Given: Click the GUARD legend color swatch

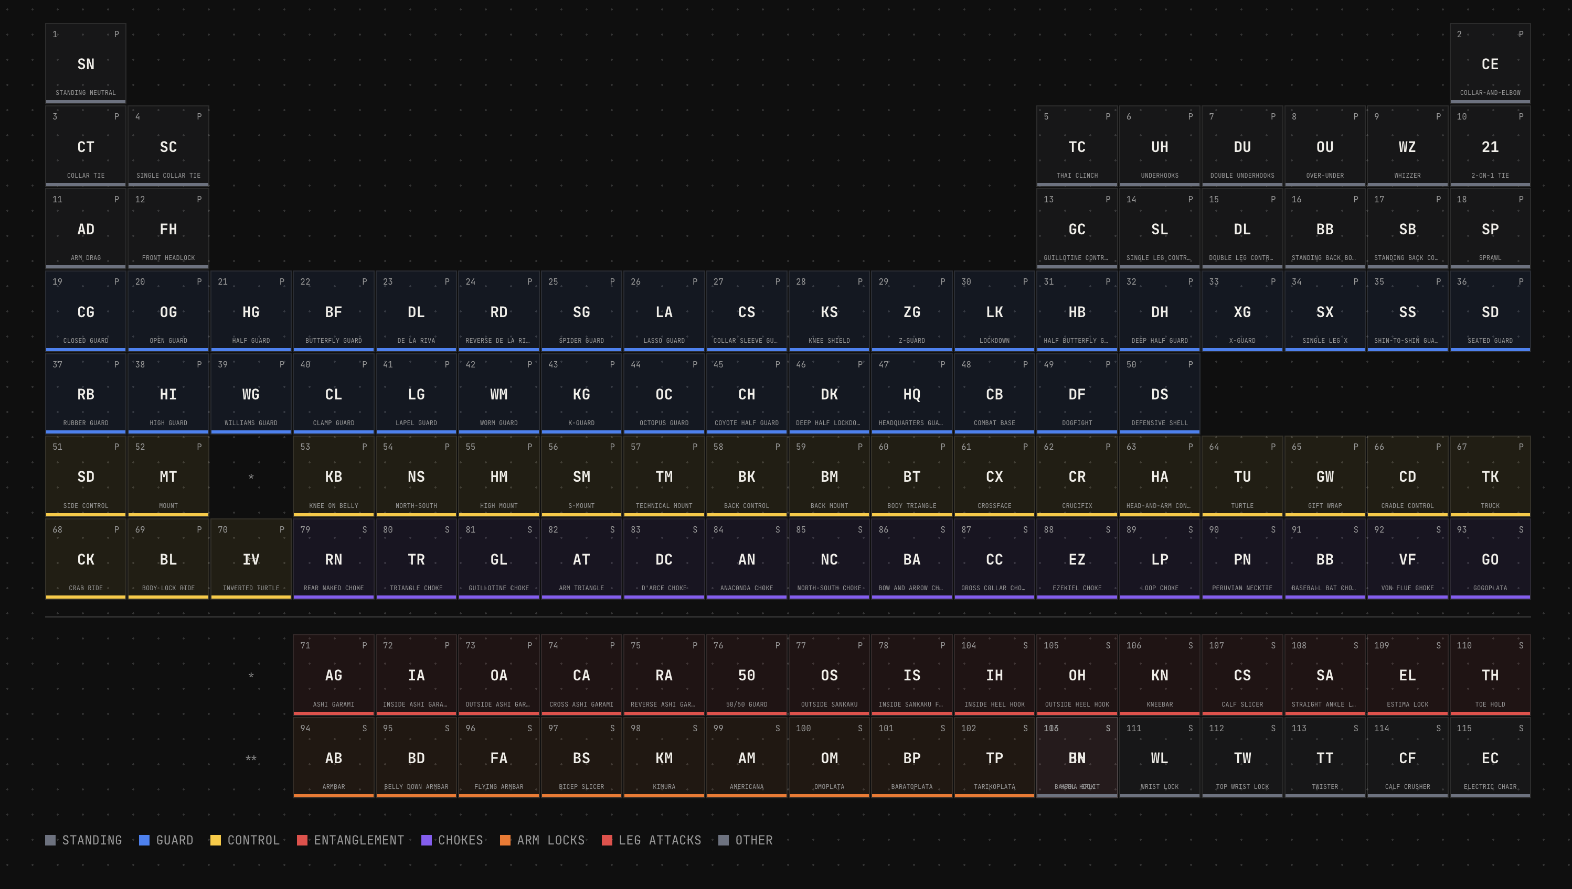Looking at the screenshot, I should 146,840.
